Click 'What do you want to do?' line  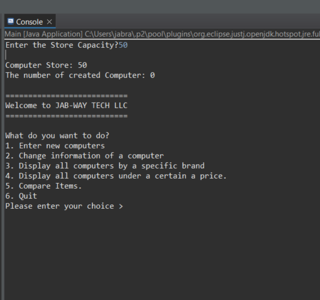point(57,136)
